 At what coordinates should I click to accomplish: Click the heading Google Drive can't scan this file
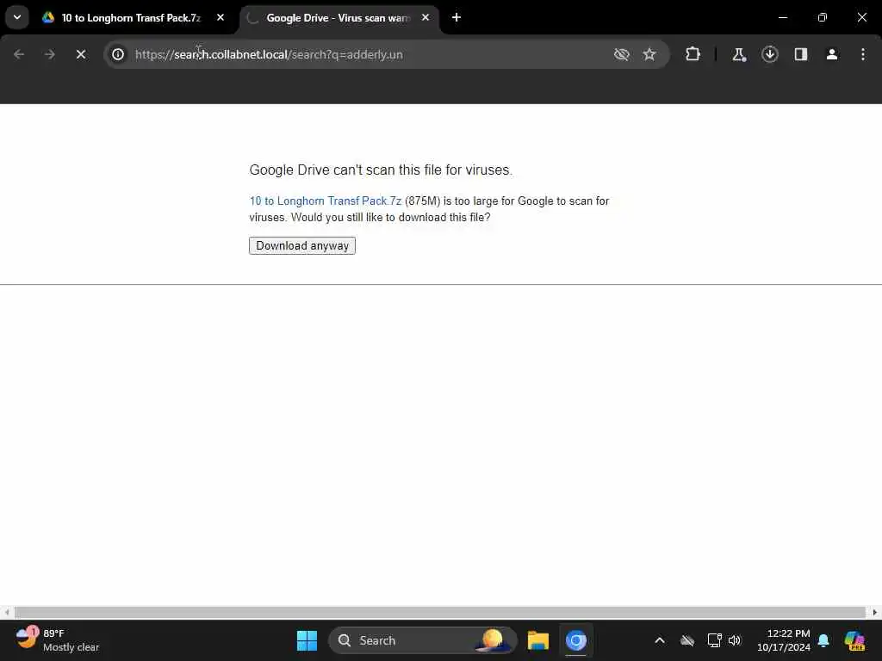coord(381,170)
